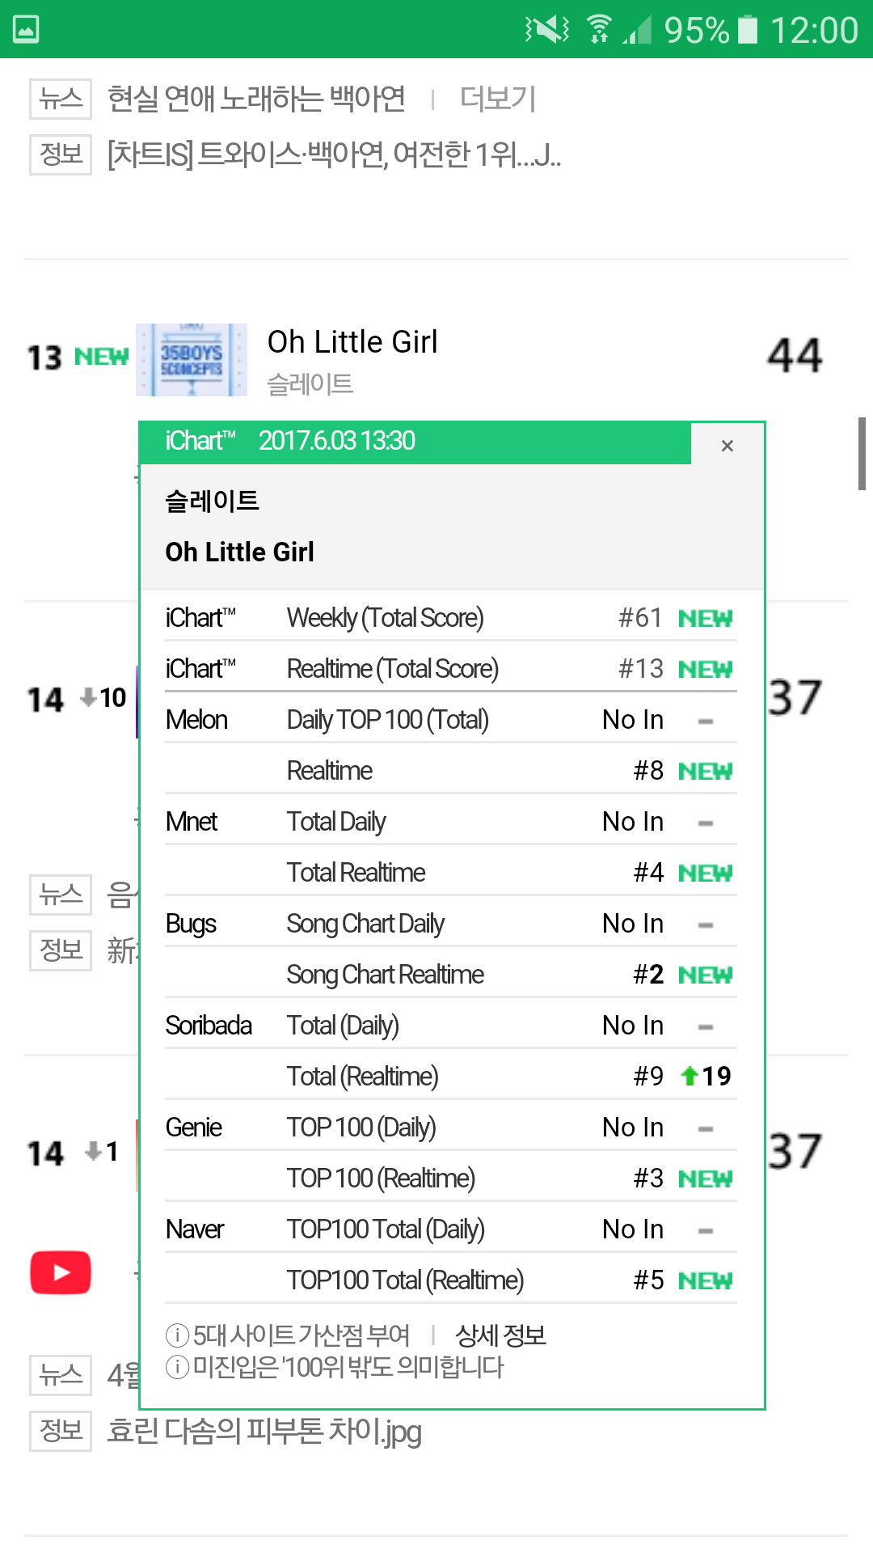Tap the image notification icon in status bar
Screen dimensions: 873x1553
(26, 30)
